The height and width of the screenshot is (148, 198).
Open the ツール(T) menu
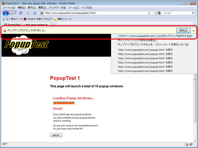(x=74, y=7)
